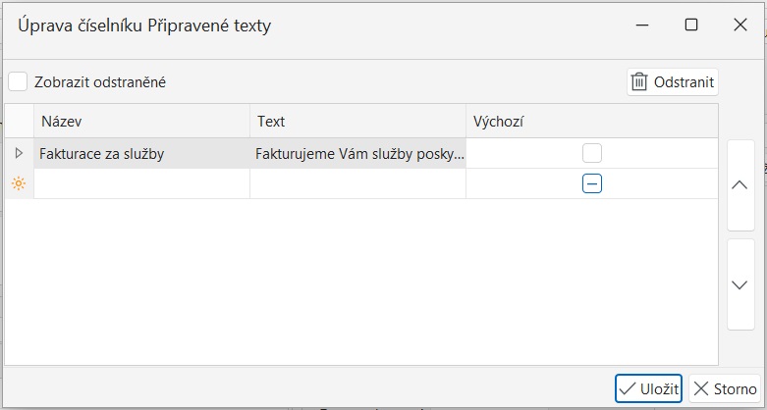
Task: Click row indicator triangle of first row
Action: (18, 153)
